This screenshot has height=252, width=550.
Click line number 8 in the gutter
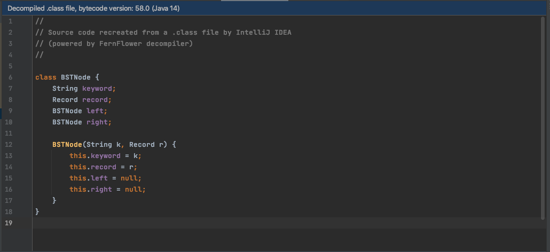click(10, 99)
